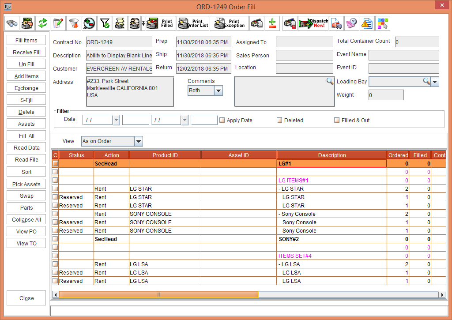Click the Pick printer icon
The image size is (452, 320).
27,23
